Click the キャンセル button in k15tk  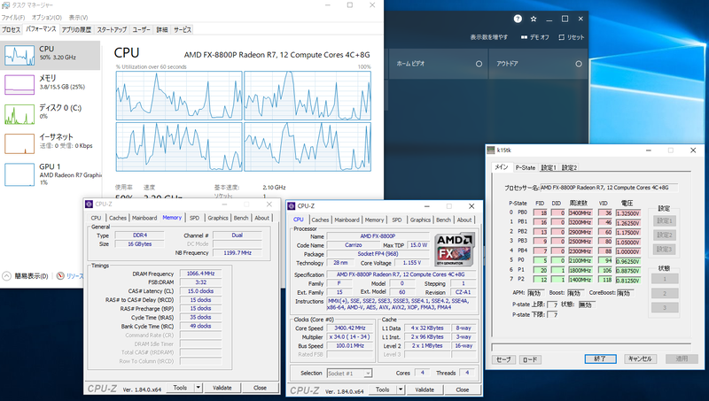pos(640,359)
